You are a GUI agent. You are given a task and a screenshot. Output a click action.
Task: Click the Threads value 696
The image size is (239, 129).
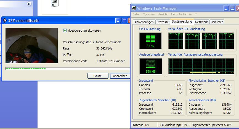click(x=180, y=89)
